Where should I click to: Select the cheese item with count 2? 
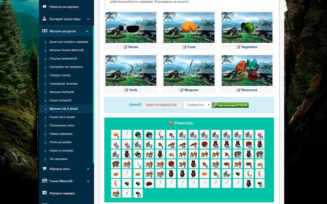116,135
